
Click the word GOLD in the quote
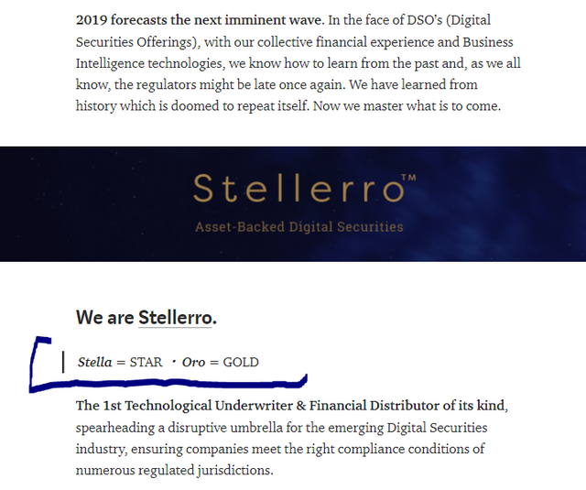pos(241,362)
